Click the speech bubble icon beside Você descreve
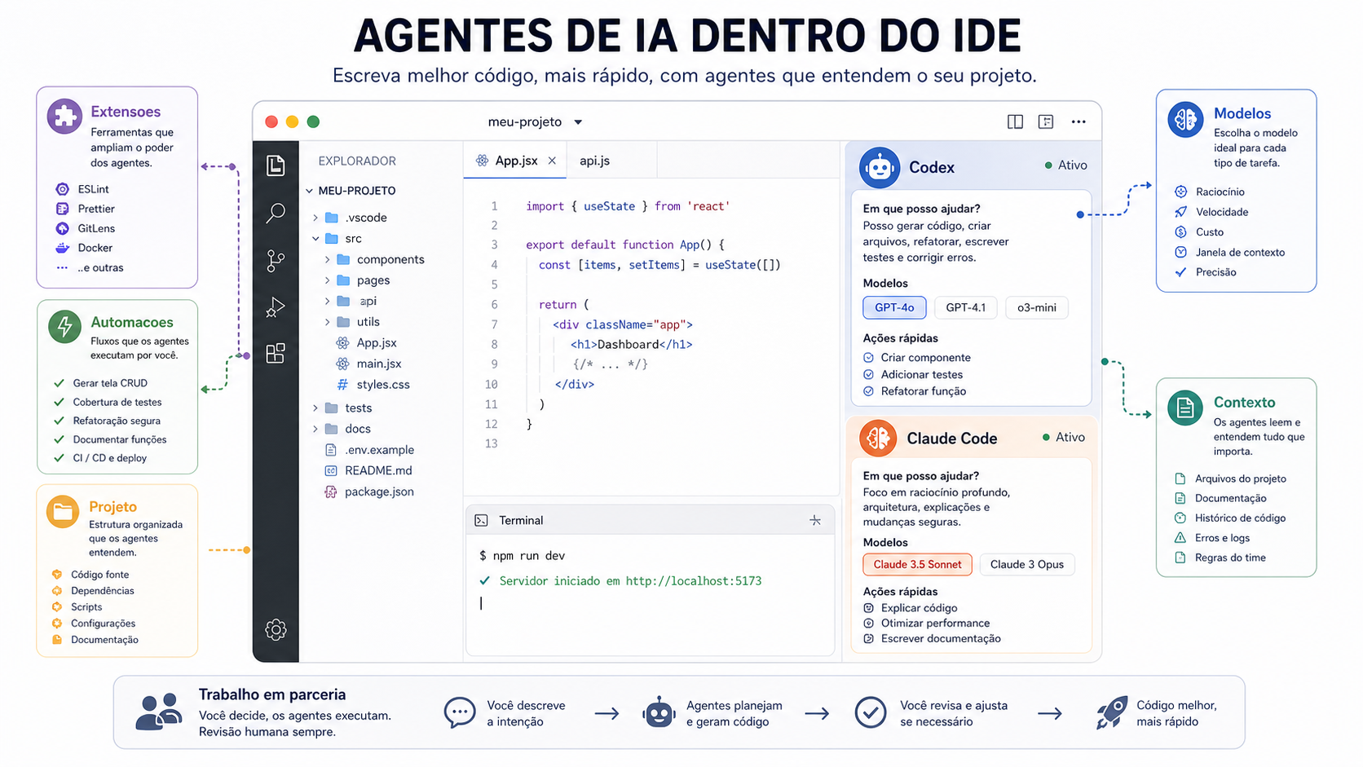Screen dimensions: 1363x767 pyautogui.click(x=460, y=712)
